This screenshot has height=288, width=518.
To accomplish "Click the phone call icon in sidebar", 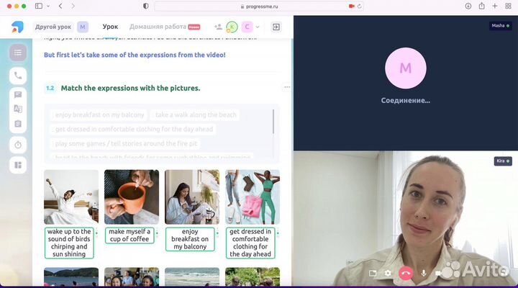I will pyautogui.click(x=18, y=76).
